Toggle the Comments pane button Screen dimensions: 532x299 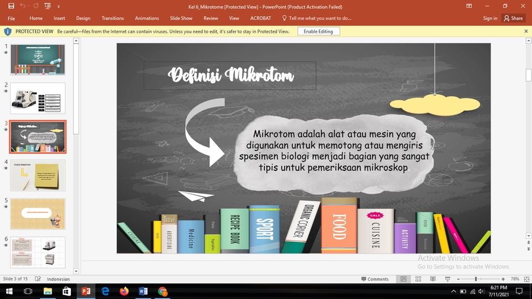click(375, 279)
